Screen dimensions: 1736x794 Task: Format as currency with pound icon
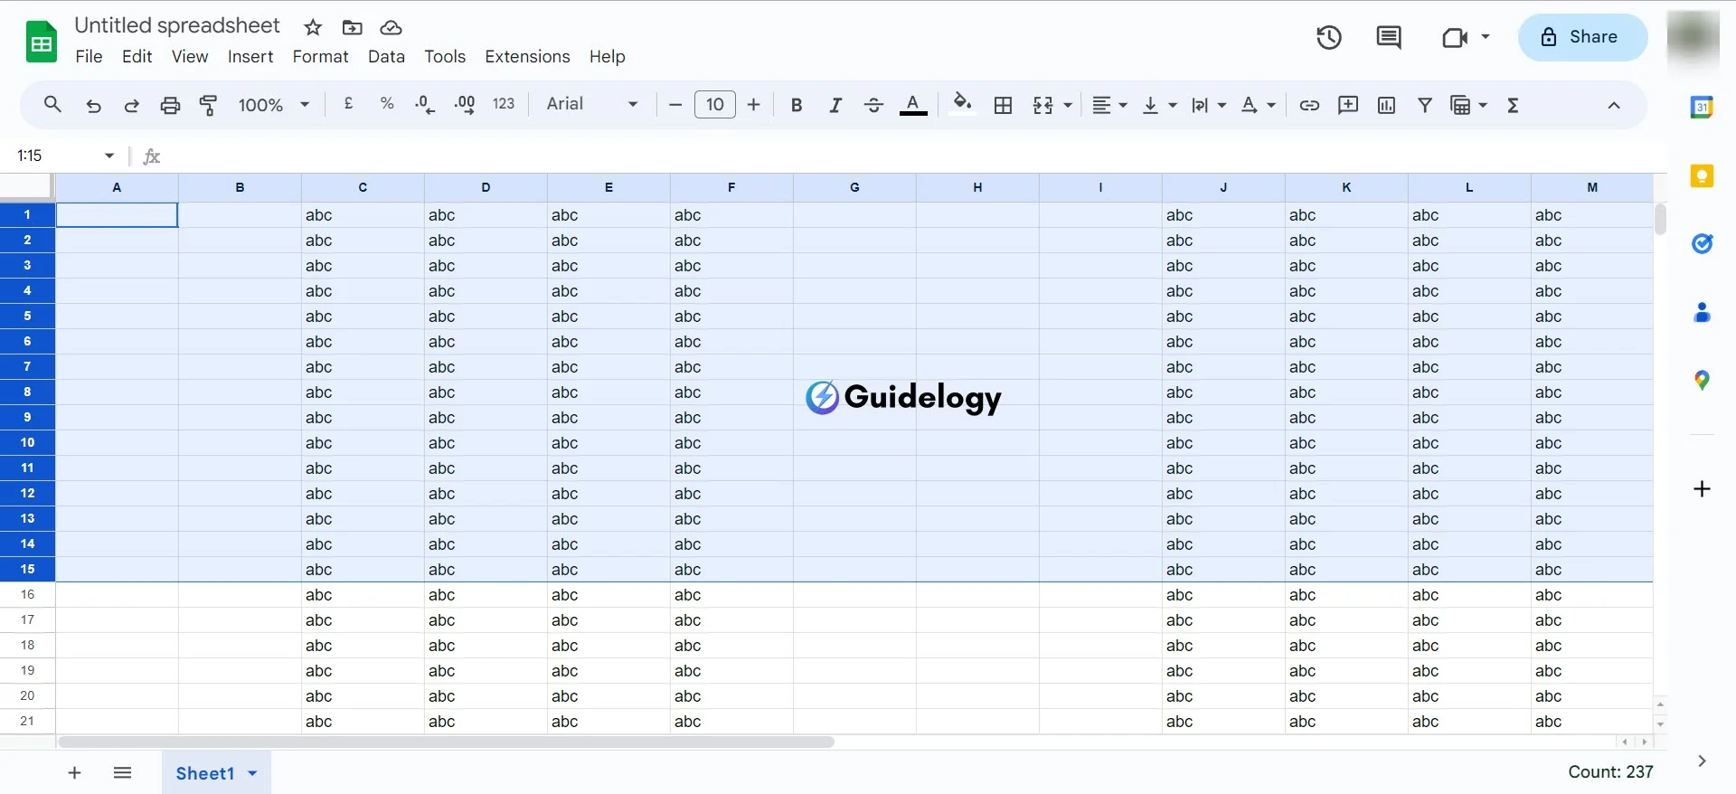[x=348, y=104]
